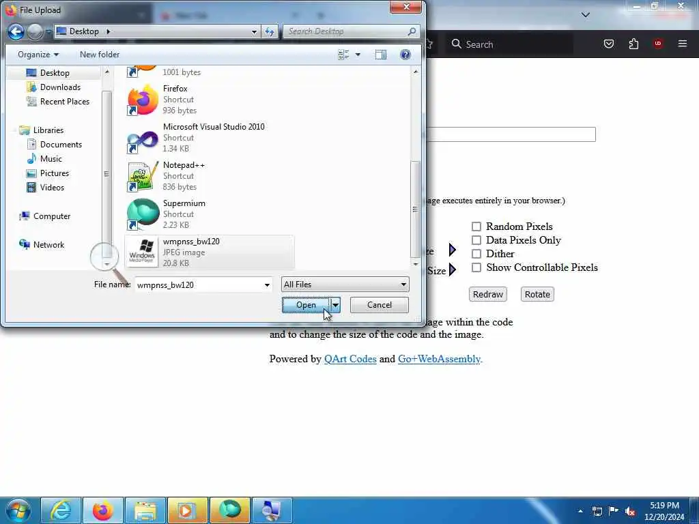
Task: Click the Rotate button on page
Action: pos(537,294)
